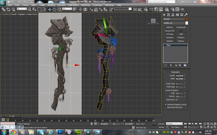Screen dimensions: 217x135
Task: Open the Modify command panel tab
Action: [x=169, y=15]
